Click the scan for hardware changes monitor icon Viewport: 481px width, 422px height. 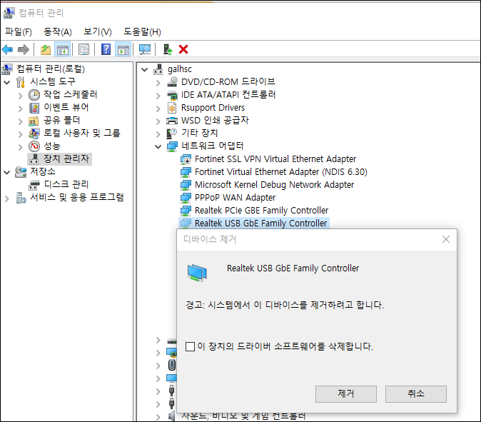(x=145, y=49)
